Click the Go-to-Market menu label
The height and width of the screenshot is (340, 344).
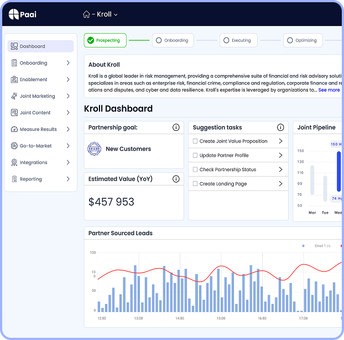pos(35,146)
